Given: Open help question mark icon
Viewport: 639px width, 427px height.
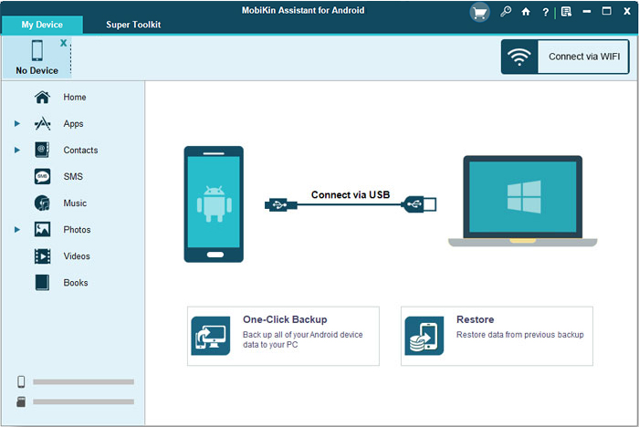Looking at the screenshot, I should coord(545,12).
